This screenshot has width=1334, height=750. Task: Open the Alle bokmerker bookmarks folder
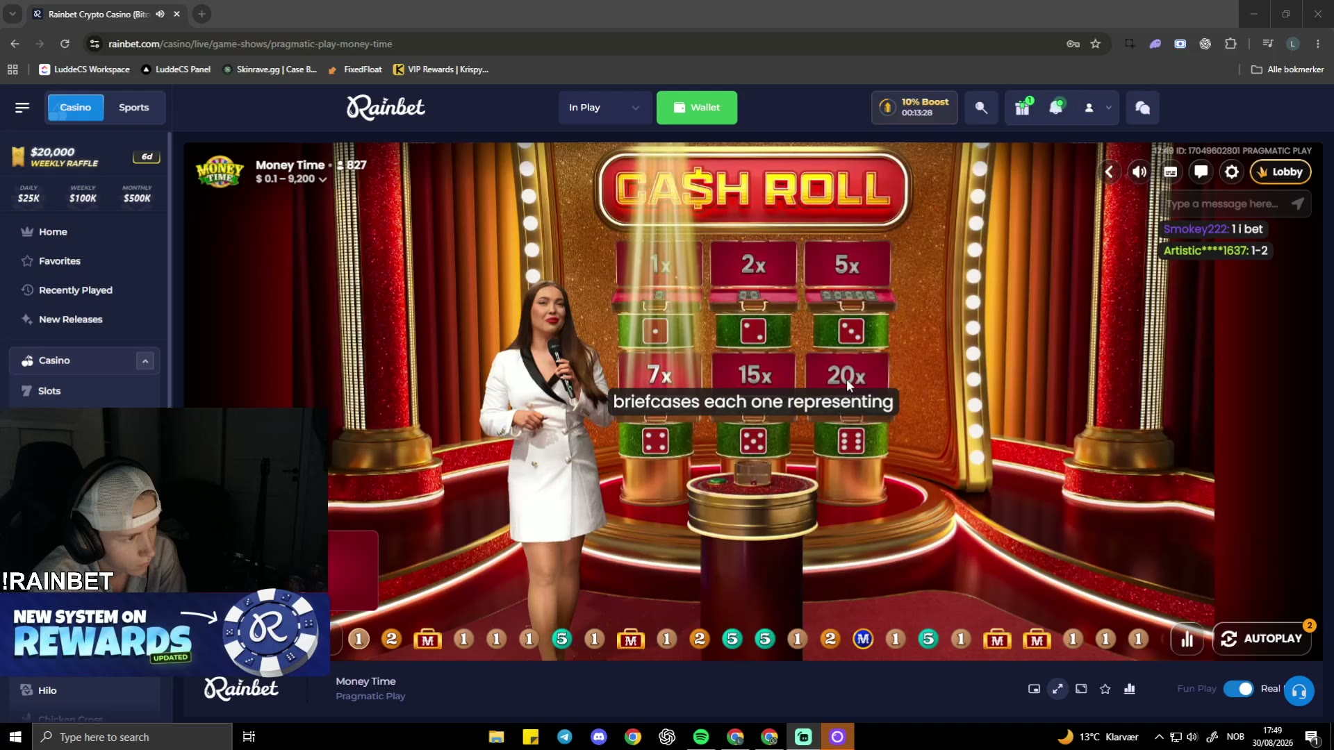click(1287, 69)
